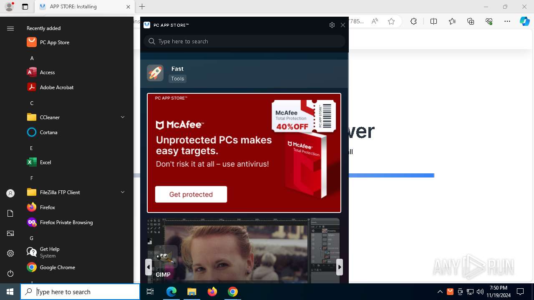Viewport: 534px width, 300px height.
Task: Select APP STORE: Installing browser tab
Action: click(85, 7)
